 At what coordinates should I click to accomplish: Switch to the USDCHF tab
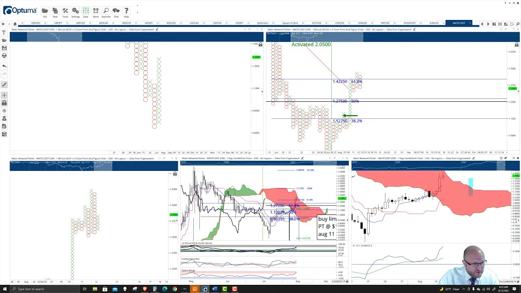click(217, 23)
